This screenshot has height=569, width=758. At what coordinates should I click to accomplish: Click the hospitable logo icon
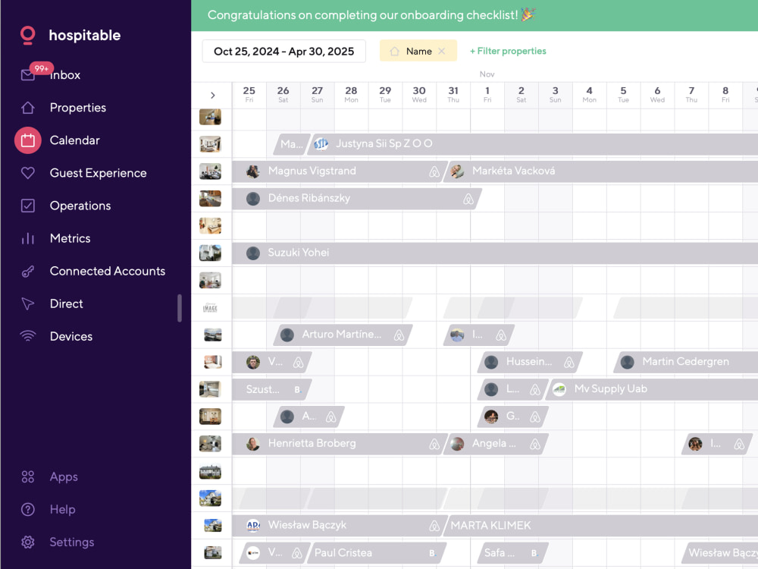pyautogui.click(x=27, y=36)
